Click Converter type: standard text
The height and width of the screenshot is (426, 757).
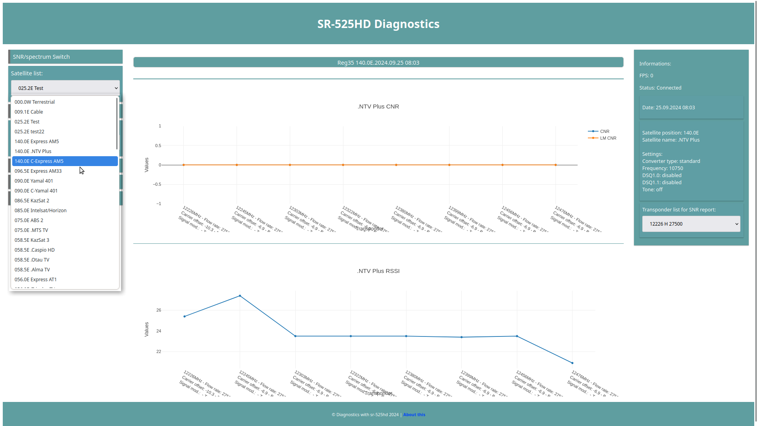(671, 161)
